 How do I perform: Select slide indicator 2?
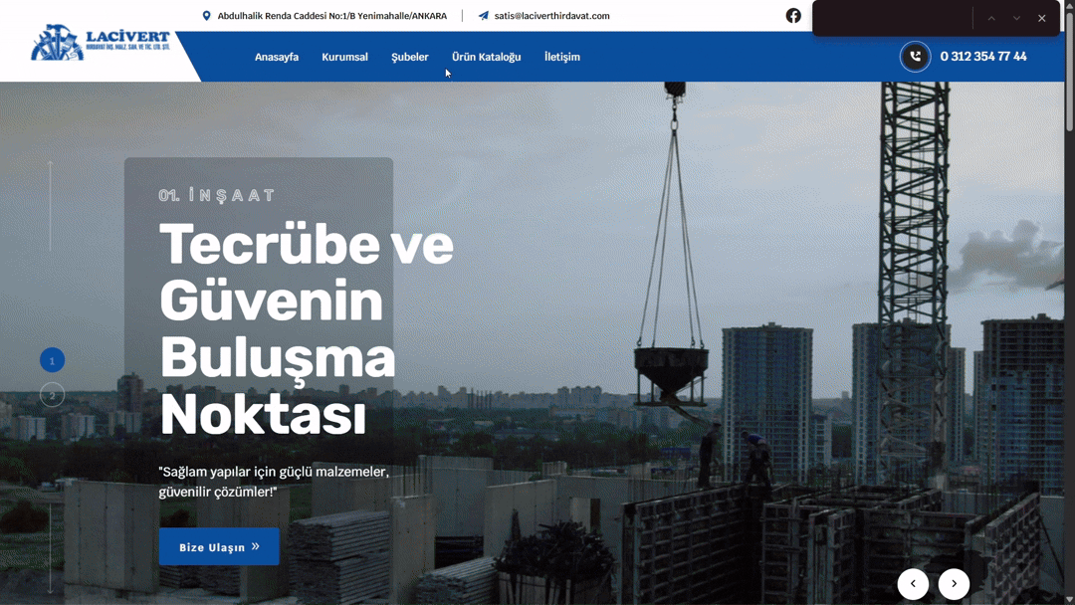click(52, 395)
